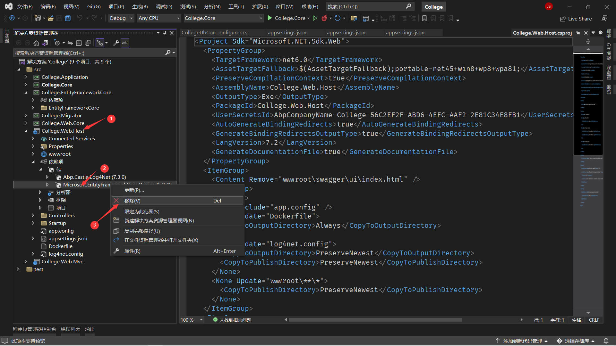Click the Start Without Debugging outline arrow
Image resolution: width=616 pixels, height=346 pixels.
(315, 18)
